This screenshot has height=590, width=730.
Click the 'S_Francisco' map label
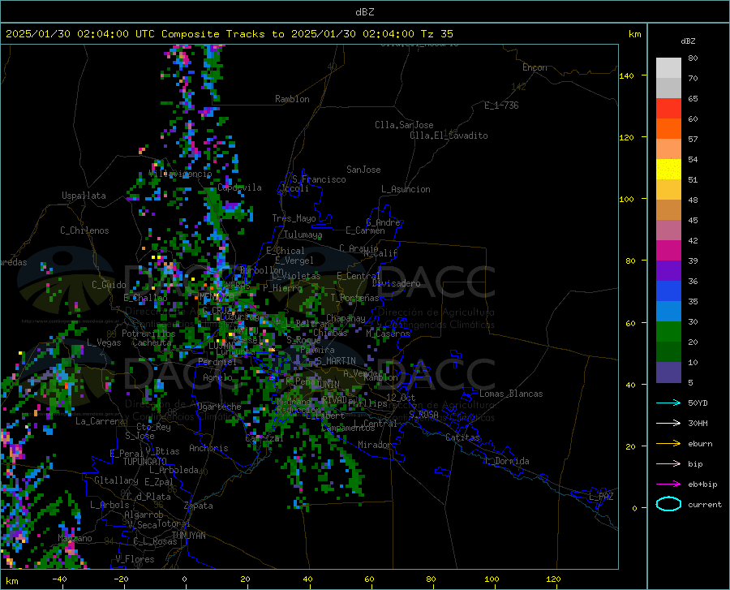pyautogui.click(x=319, y=179)
